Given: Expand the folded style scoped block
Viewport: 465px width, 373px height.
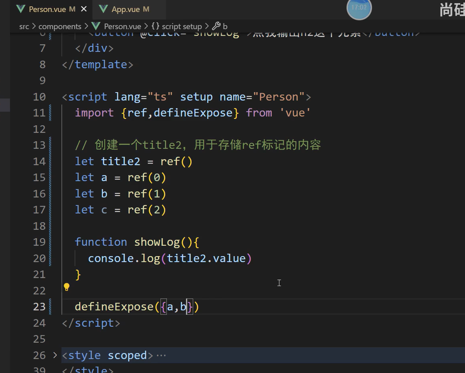Looking at the screenshot, I should click(55, 355).
